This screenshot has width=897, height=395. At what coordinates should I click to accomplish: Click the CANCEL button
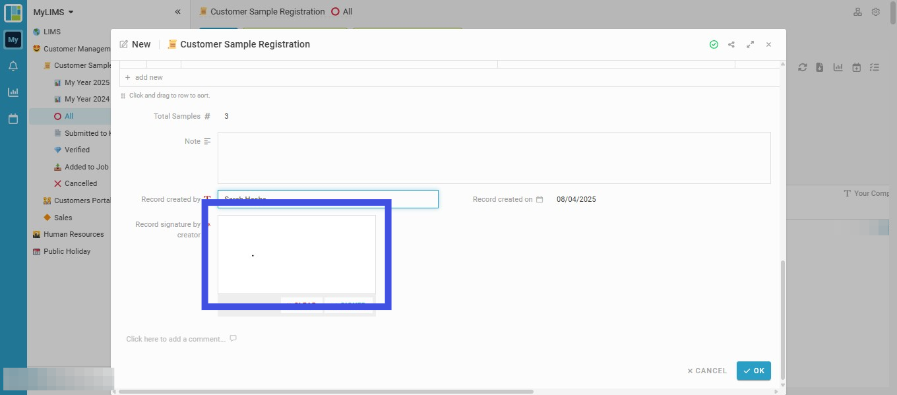pos(706,371)
